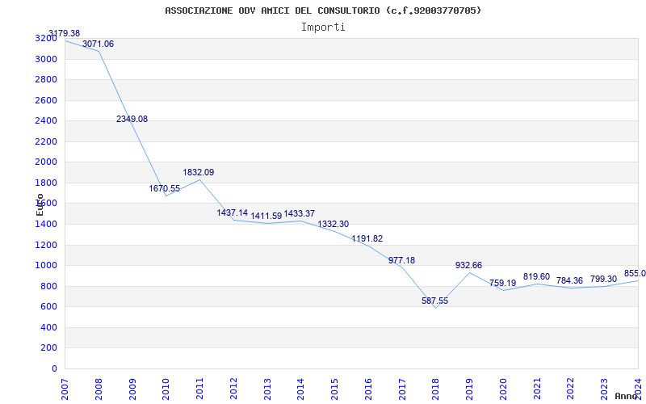Click the y-axis value 1000
Image resolution: width=646 pixels, height=404 pixels.
click(46, 266)
